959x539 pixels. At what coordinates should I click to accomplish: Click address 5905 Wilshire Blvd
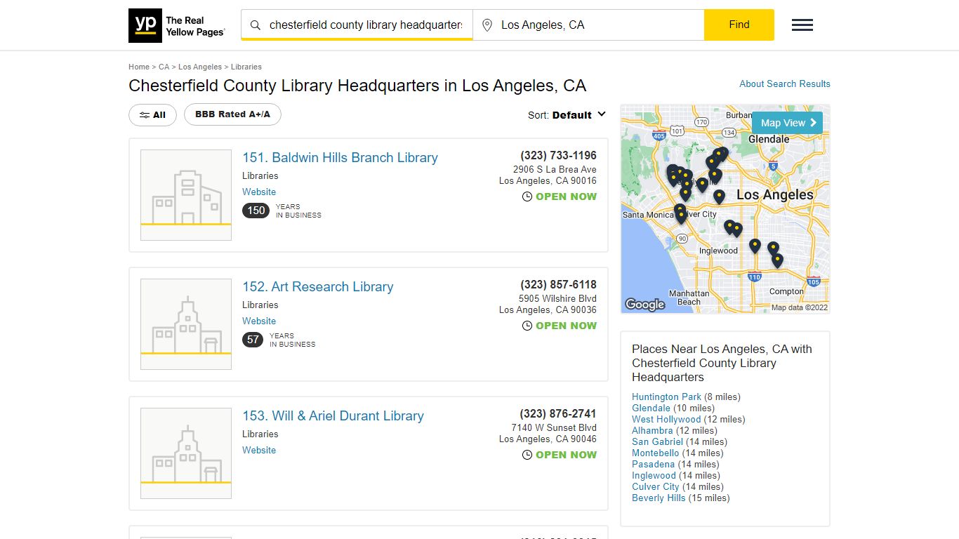557,298
